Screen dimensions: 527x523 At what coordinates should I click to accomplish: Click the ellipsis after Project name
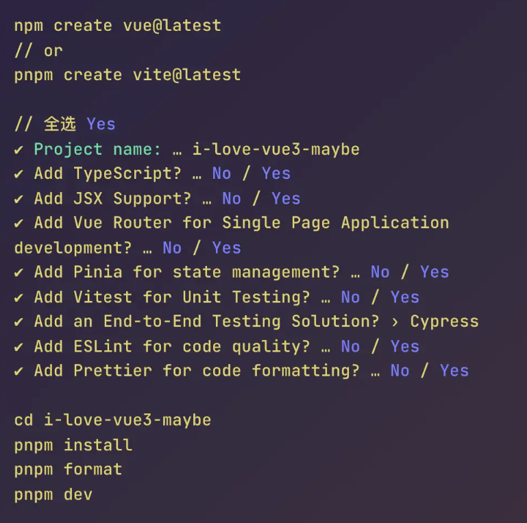click(x=177, y=153)
